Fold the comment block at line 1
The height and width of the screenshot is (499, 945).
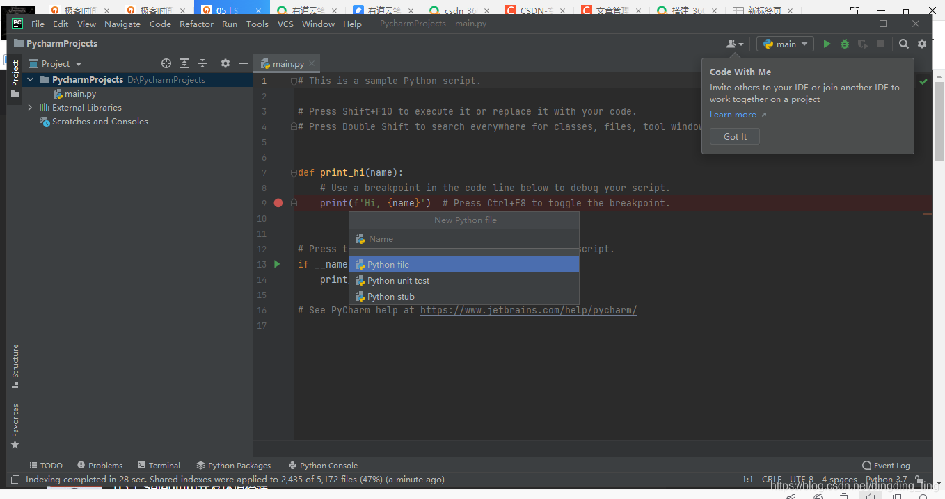(x=294, y=81)
